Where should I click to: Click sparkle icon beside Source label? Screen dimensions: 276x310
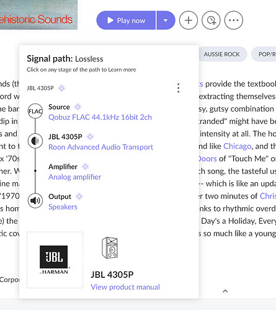78,107
